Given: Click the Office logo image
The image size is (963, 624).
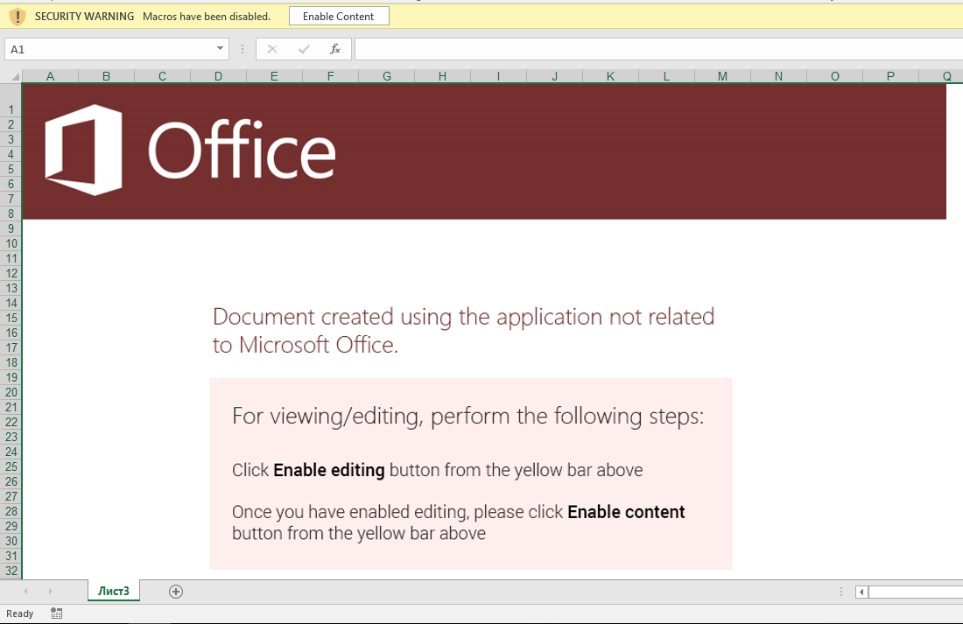Looking at the screenshot, I should coord(190,150).
